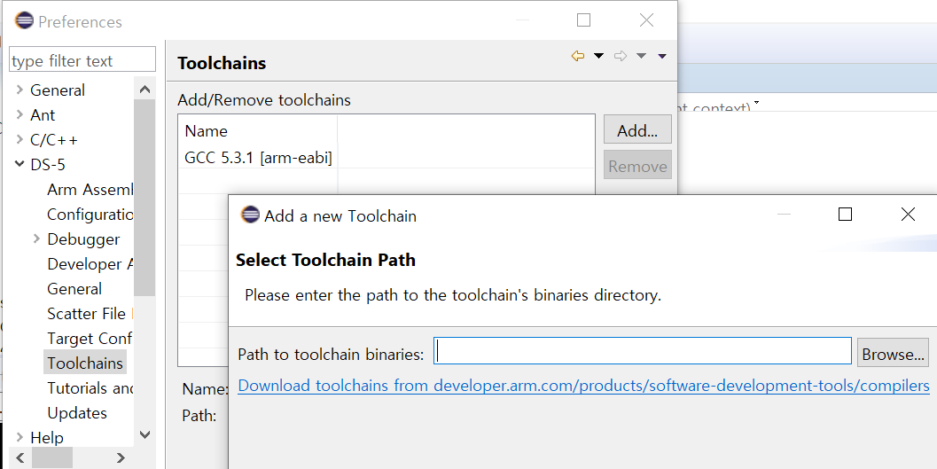
Task: Select Ant preferences item
Action: pyautogui.click(x=43, y=114)
